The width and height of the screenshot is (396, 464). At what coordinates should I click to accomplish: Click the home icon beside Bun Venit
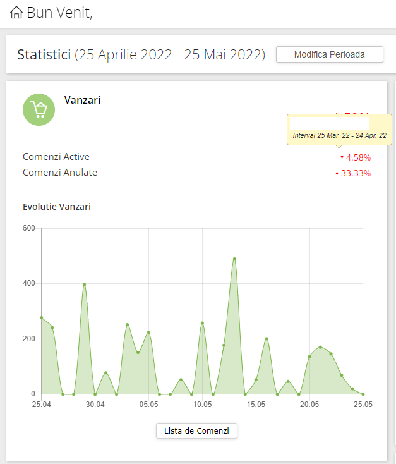point(17,13)
